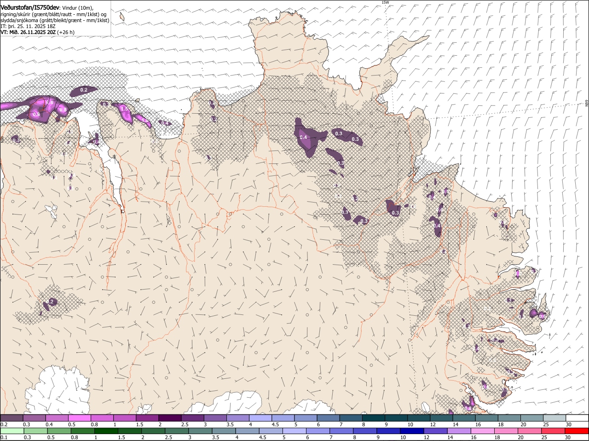Select the light lavender snow swatch beginning at 4
Screen dimensions: 589x441
coord(260,418)
